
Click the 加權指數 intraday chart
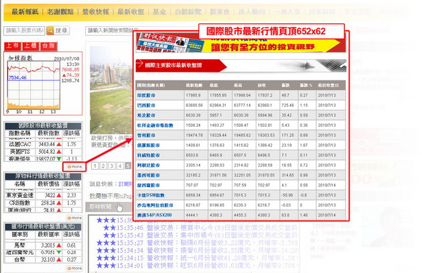(33, 85)
